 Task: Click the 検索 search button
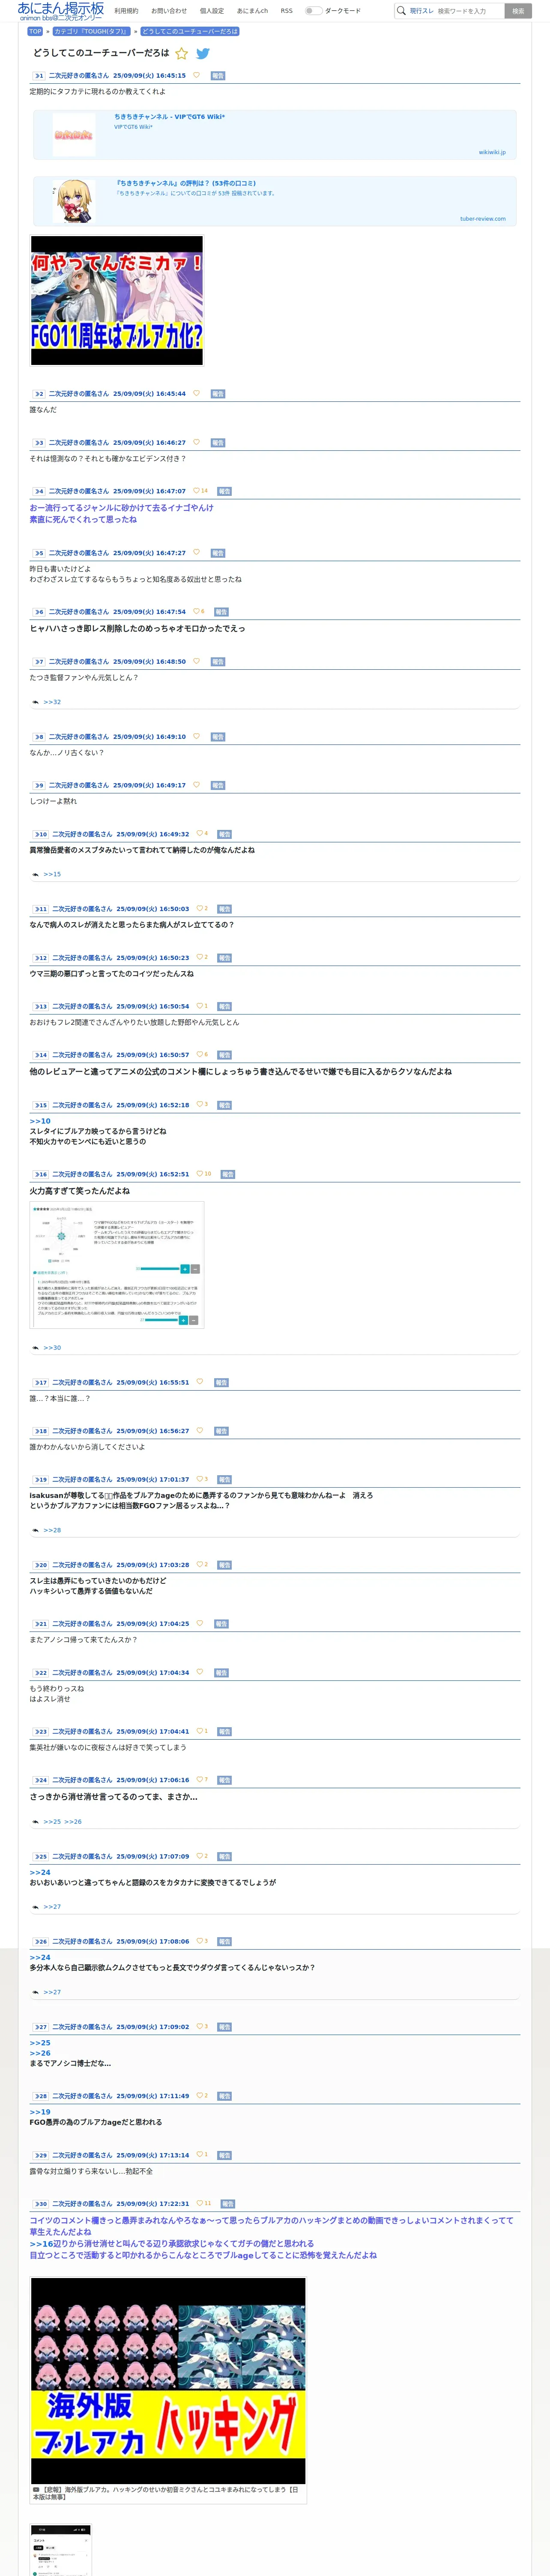(x=518, y=11)
